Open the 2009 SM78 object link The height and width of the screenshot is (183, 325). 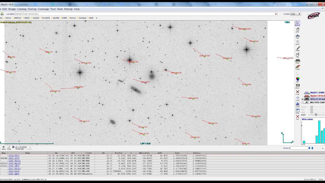tap(14, 166)
